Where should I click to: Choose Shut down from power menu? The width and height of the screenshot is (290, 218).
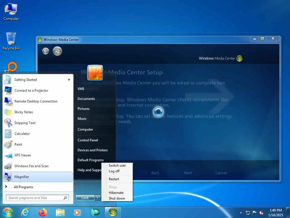pyautogui.click(x=117, y=198)
